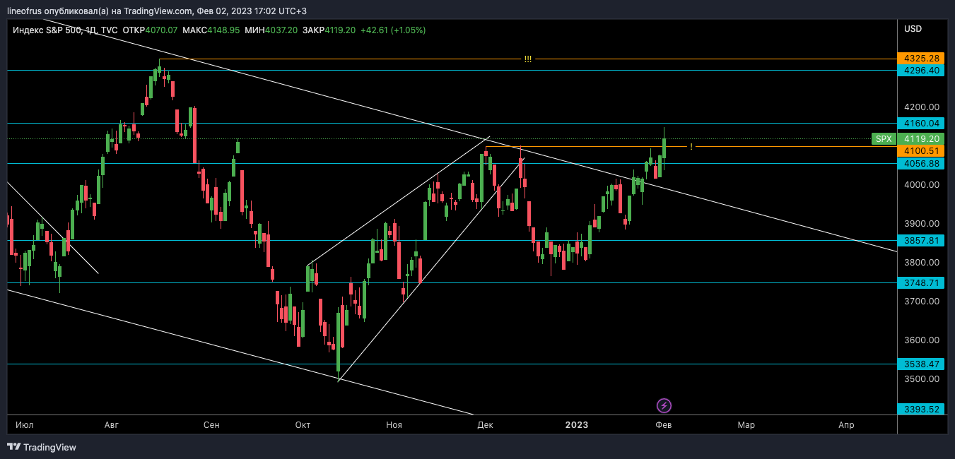Select the 4100.51 orange price label

[x=920, y=151]
